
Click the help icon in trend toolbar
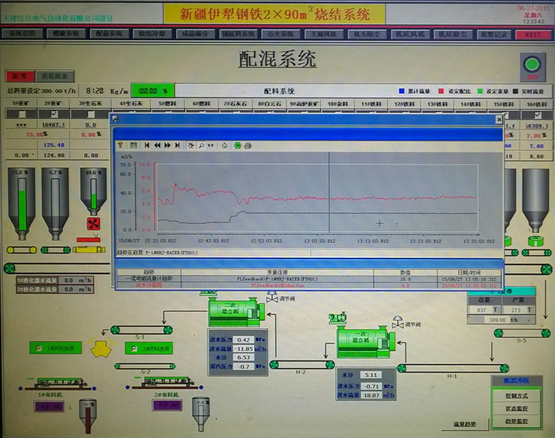[121, 145]
